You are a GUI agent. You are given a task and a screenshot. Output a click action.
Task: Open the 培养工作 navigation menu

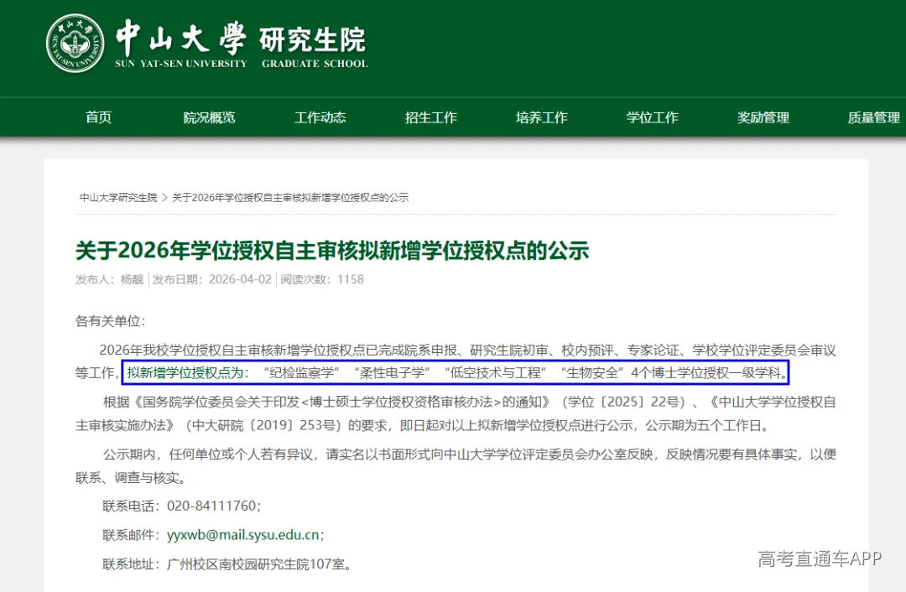point(541,117)
